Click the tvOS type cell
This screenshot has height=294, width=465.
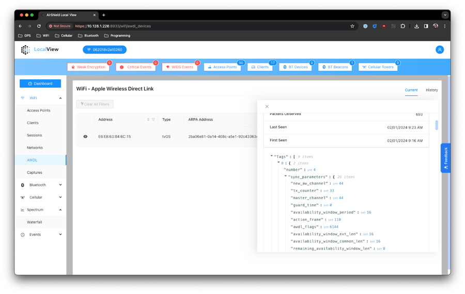pos(166,137)
